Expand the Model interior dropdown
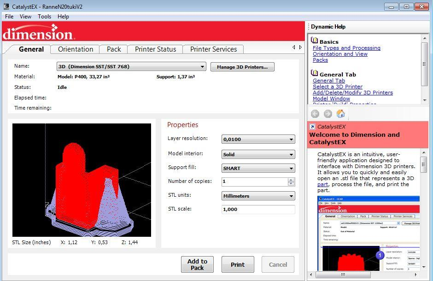 [x=258, y=155]
